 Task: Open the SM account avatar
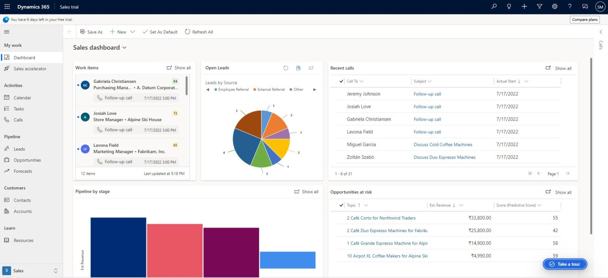point(600,7)
